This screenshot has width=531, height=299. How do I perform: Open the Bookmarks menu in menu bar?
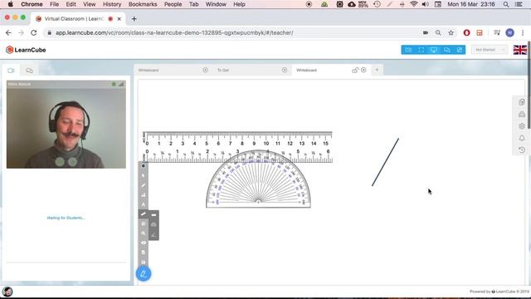click(143, 4)
